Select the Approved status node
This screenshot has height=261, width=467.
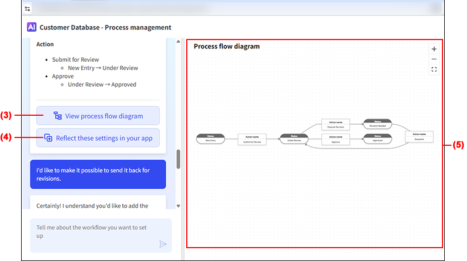pyautogui.click(x=377, y=139)
